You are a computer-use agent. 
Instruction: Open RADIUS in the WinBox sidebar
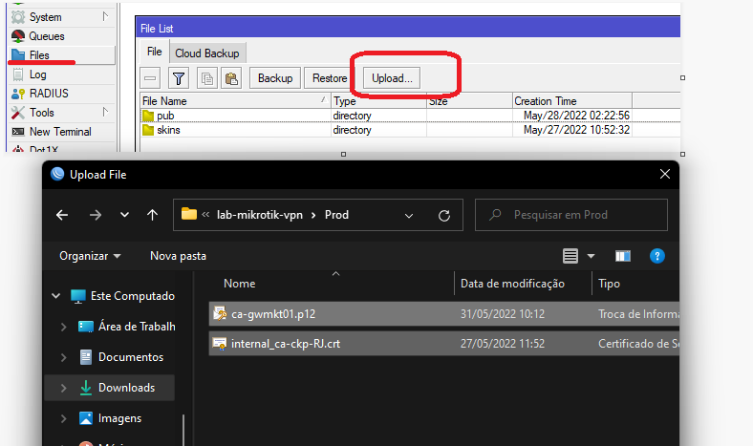[x=62, y=94]
